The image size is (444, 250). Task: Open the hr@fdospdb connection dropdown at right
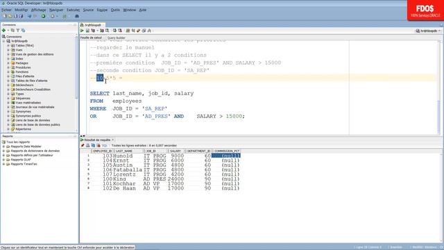pos(429,31)
